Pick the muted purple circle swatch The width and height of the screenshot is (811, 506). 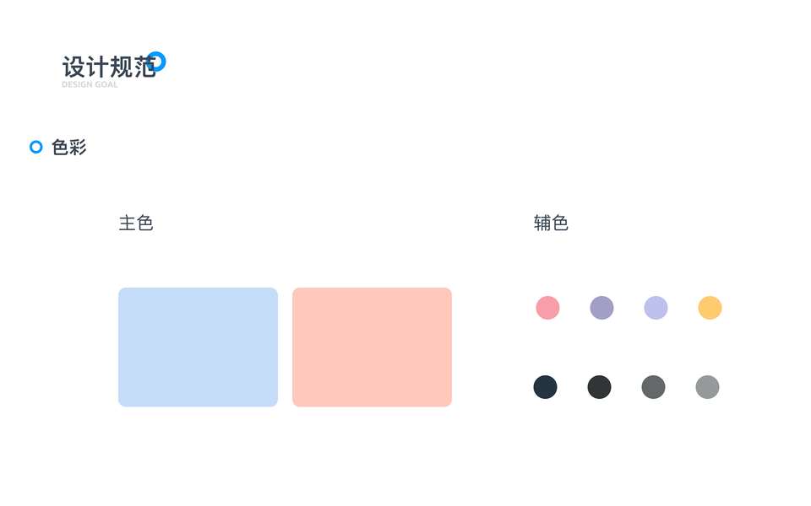601,308
